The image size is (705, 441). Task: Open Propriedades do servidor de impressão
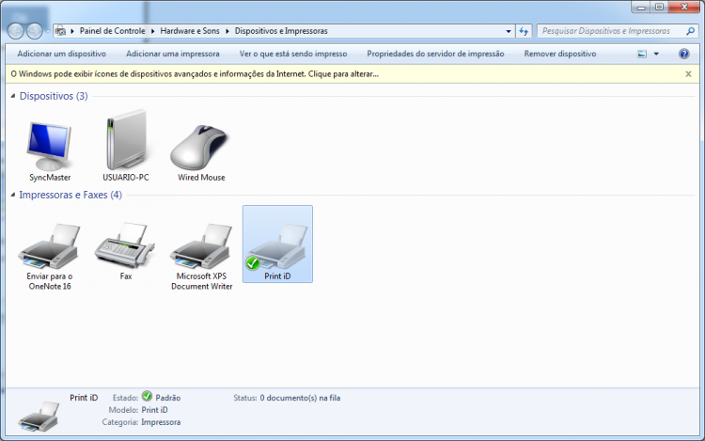coord(435,54)
